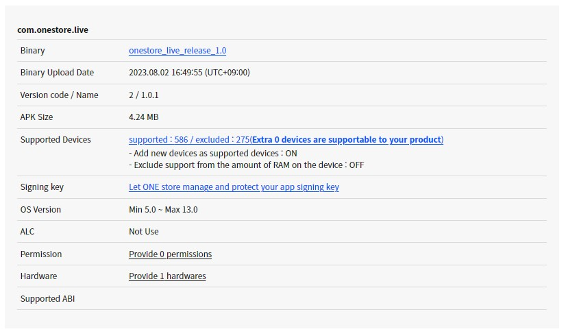
Task: Click the Exclude support by RAM : OFF line
Action: point(246,165)
